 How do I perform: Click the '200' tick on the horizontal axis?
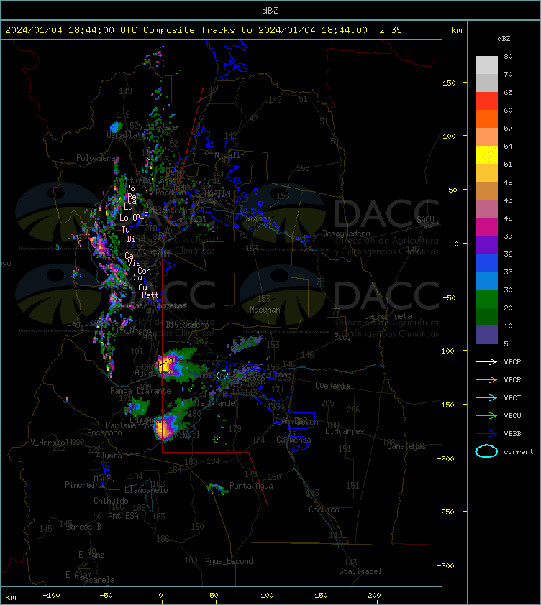[x=374, y=596]
